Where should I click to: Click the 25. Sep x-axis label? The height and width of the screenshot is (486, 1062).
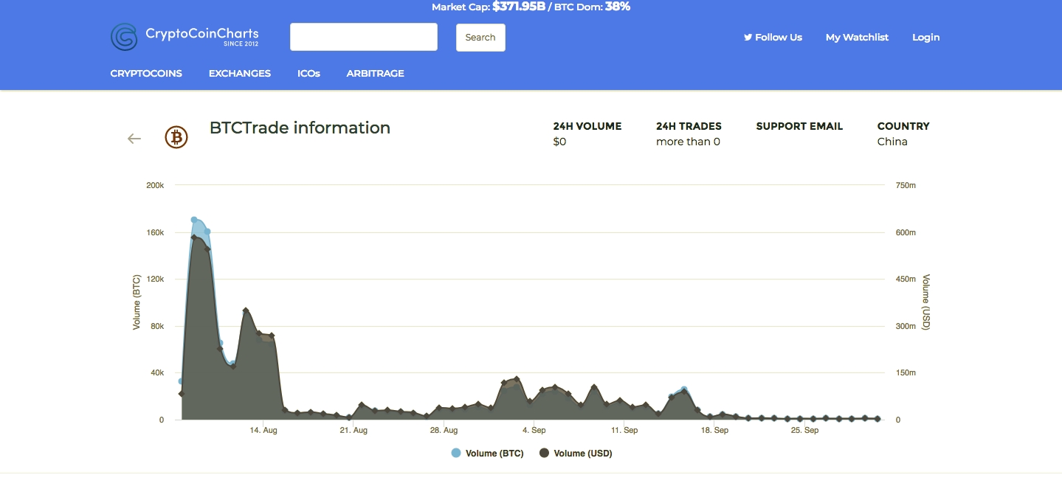point(804,430)
